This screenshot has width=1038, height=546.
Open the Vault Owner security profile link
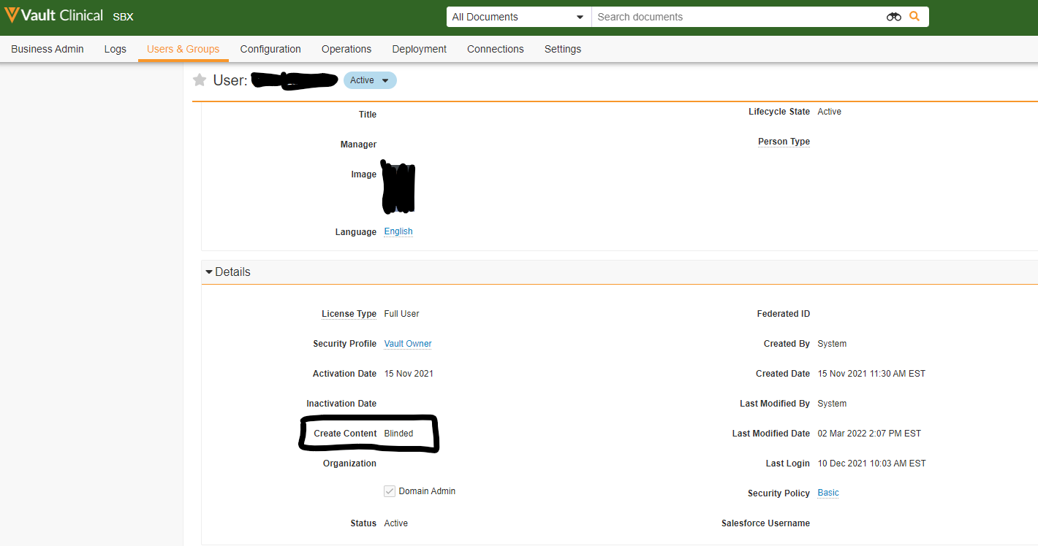coord(408,344)
